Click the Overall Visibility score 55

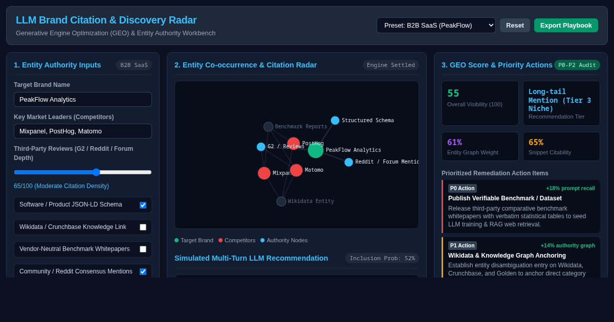[453, 94]
